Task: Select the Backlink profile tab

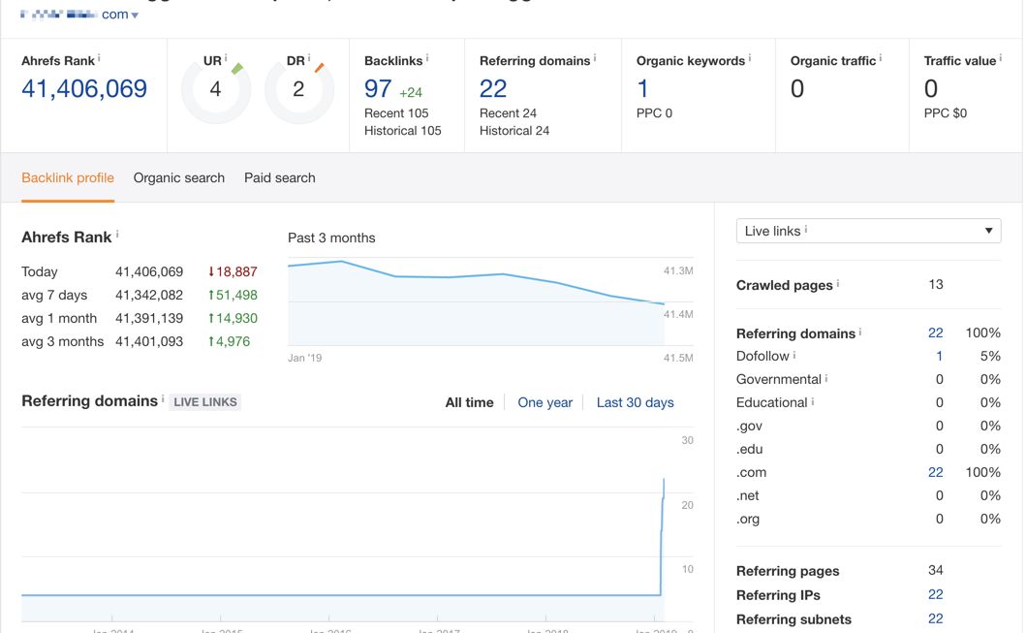Action: click(x=68, y=178)
